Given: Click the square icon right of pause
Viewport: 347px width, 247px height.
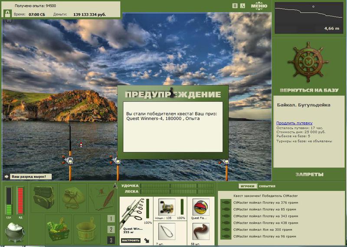Looking at the screenshot, I should pyautogui.click(x=242, y=6).
